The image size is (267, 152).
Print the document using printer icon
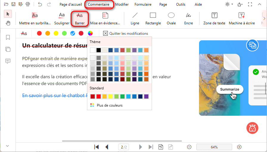click(x=28, y=4)
